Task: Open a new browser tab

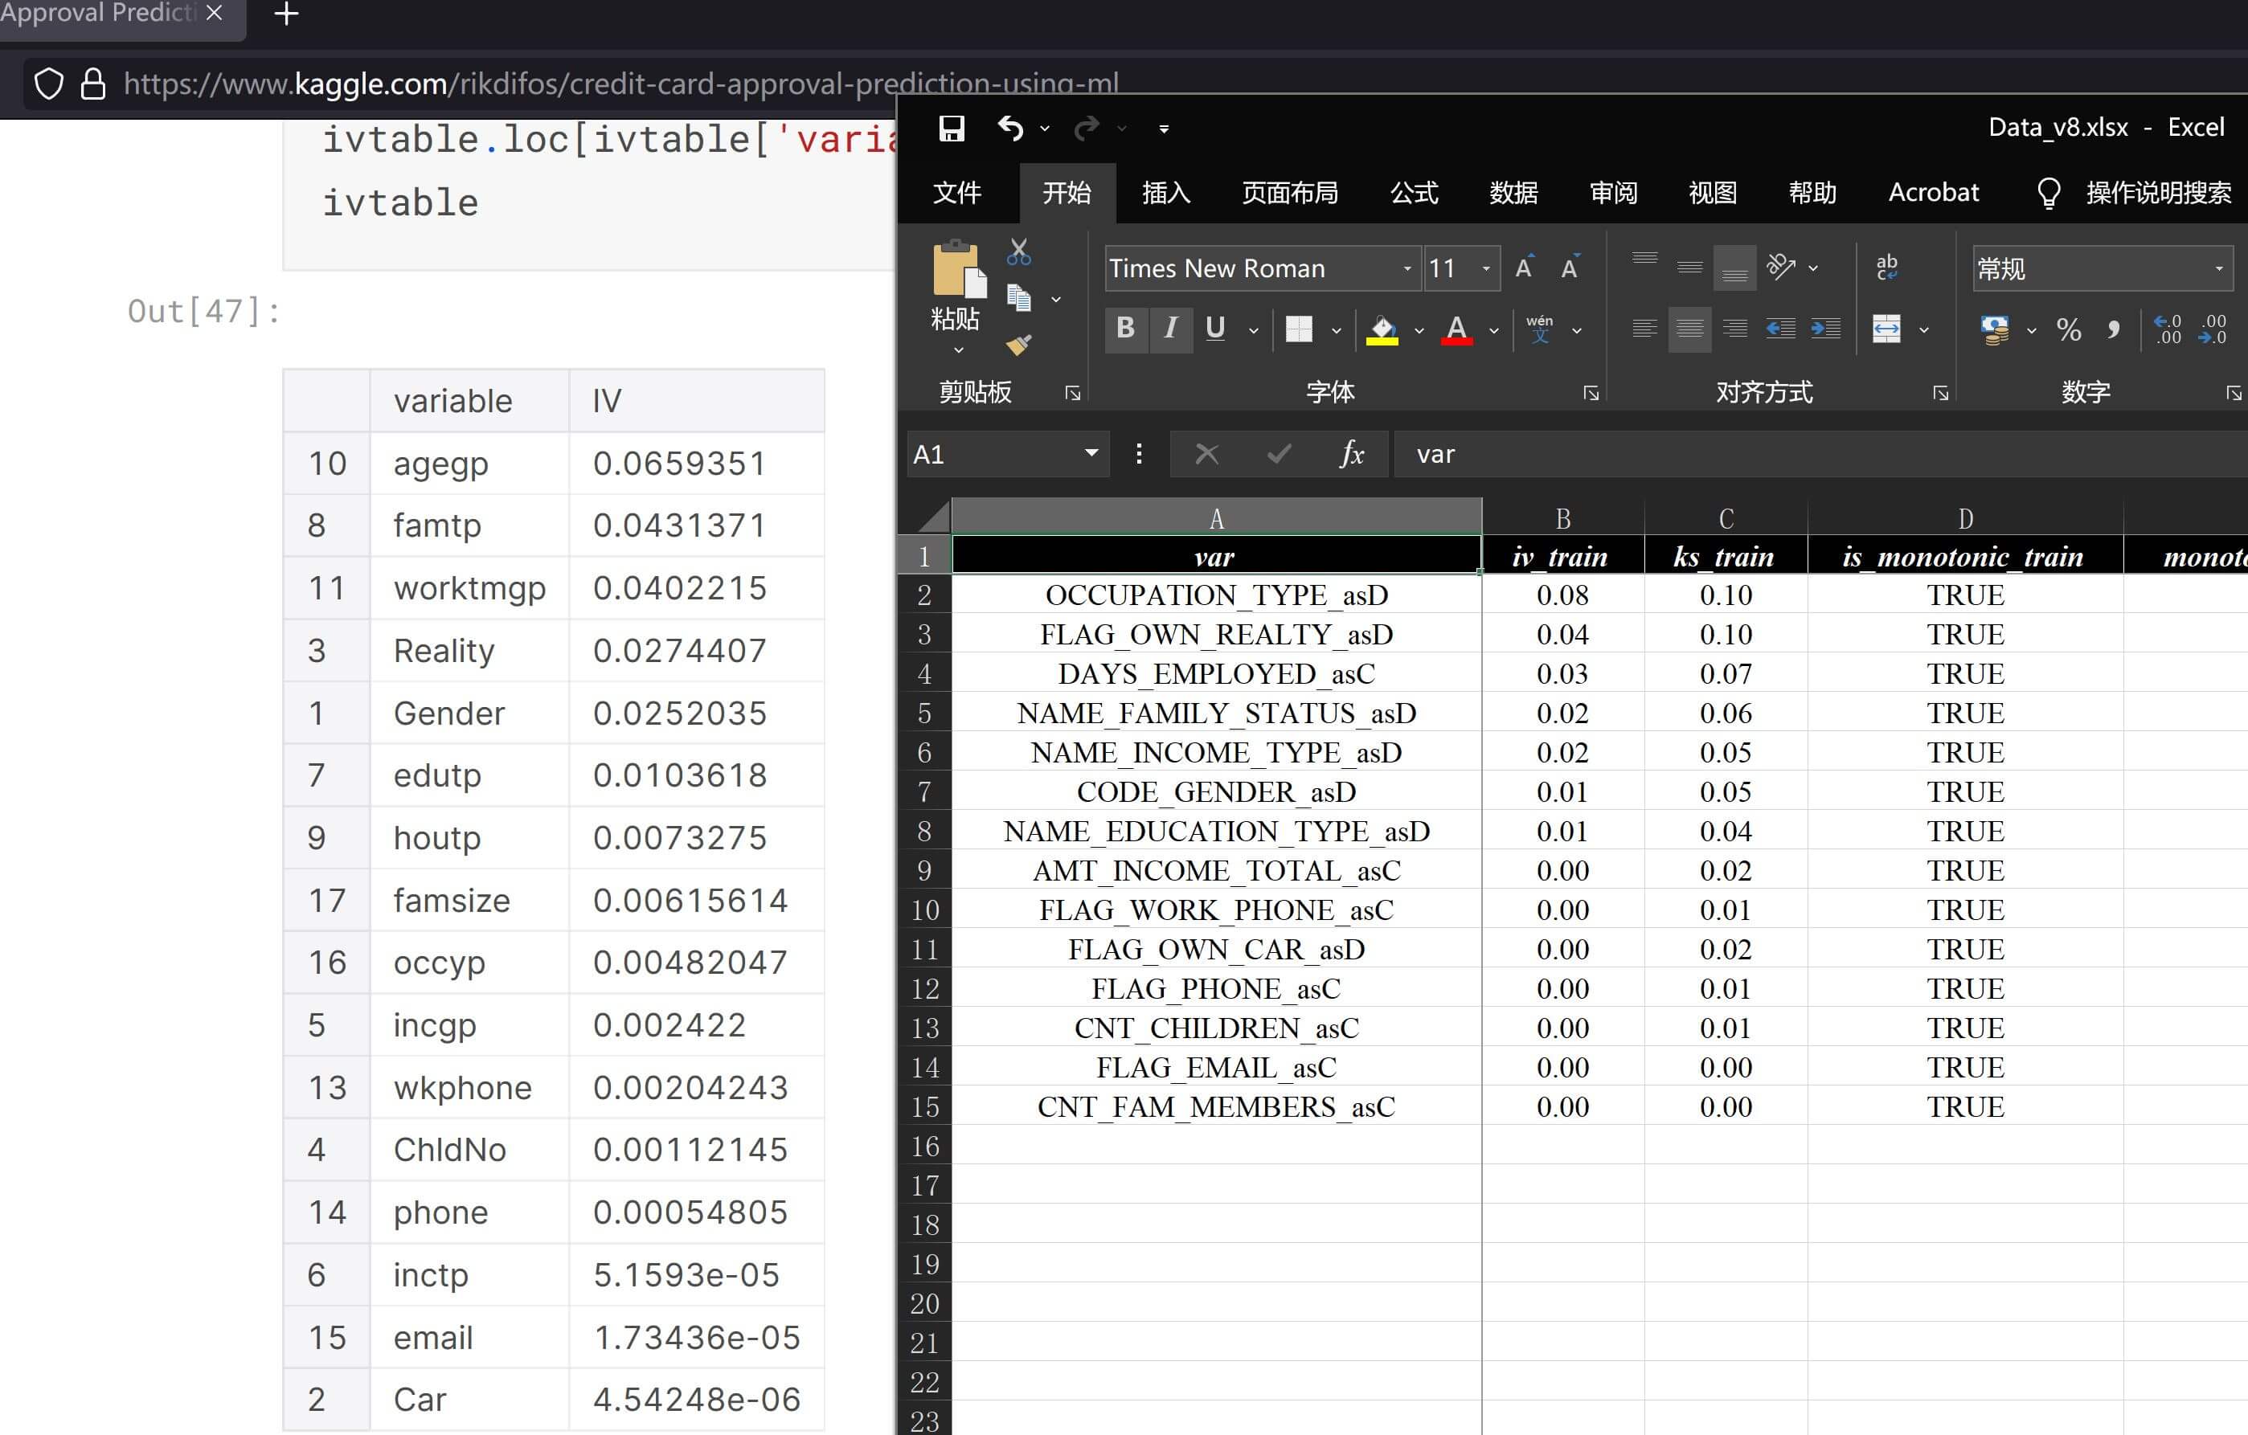Action: [x=287, y=14]
